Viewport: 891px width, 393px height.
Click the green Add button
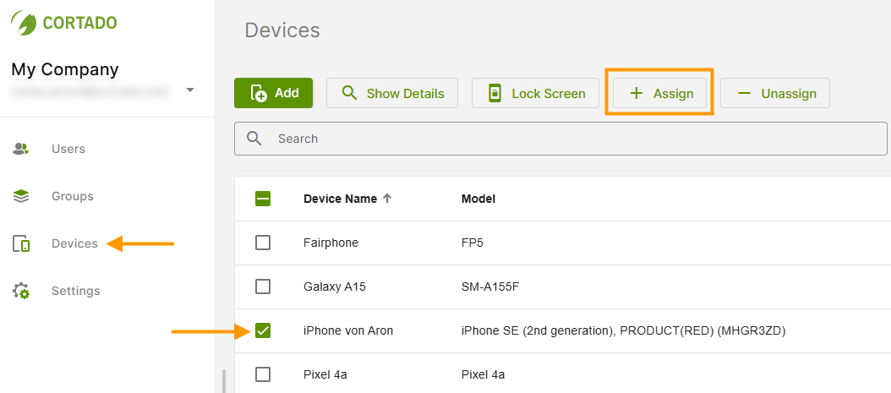(x=273, y=93)
